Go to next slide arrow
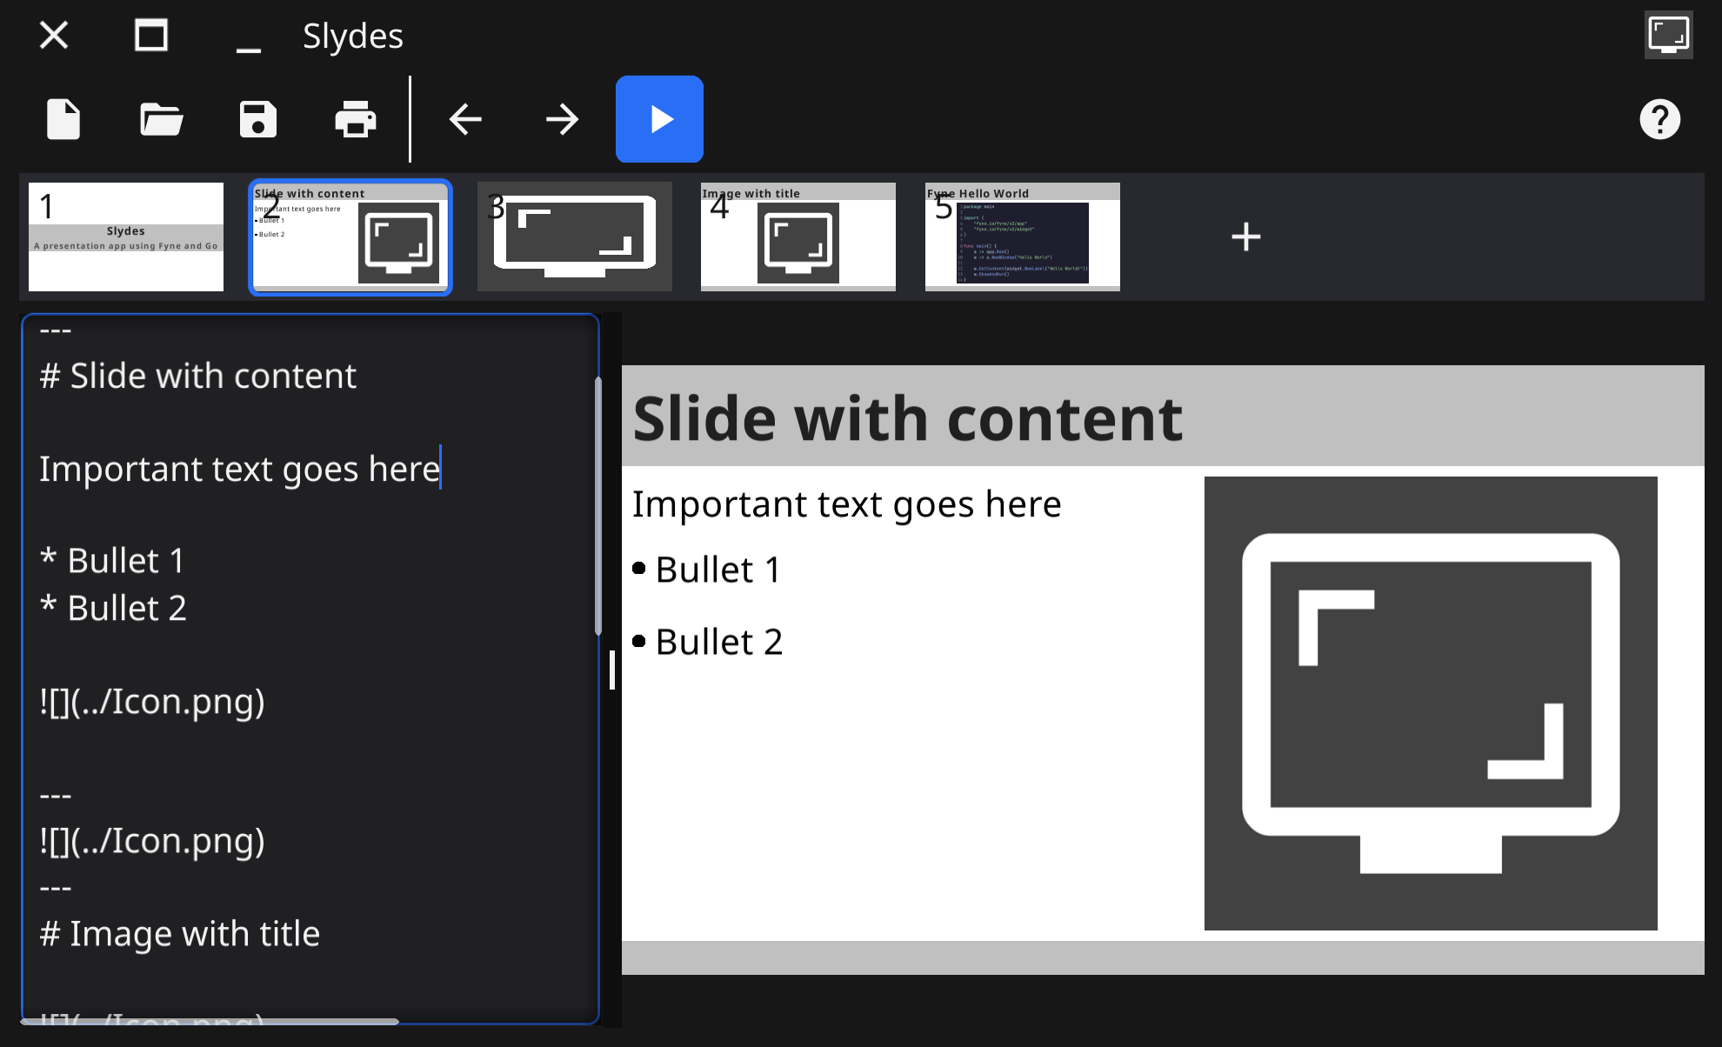This screenshot has width=1722, height=1047. coord(563,119)
